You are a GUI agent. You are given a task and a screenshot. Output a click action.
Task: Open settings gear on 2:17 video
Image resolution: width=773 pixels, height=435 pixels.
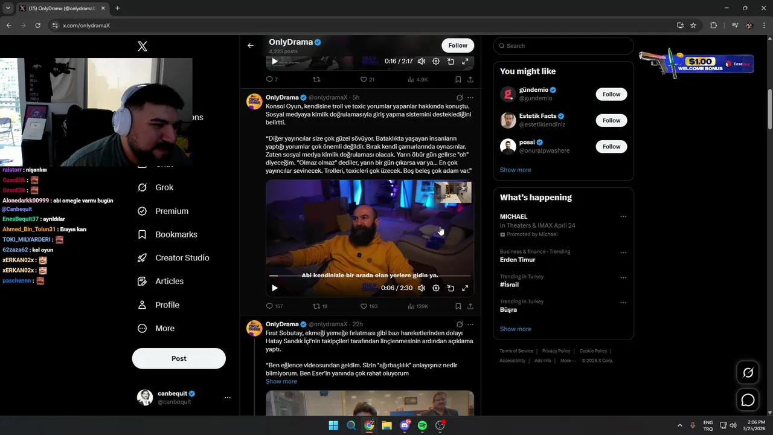(x=436, y=61)
